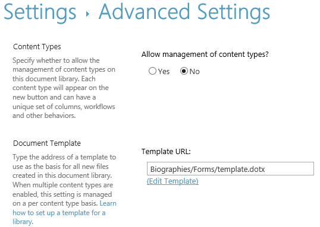
Task: Click the Content Types section heading
Action: coord(37,47)
